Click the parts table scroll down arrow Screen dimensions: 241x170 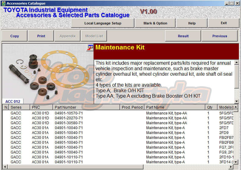tap(236, 162)
